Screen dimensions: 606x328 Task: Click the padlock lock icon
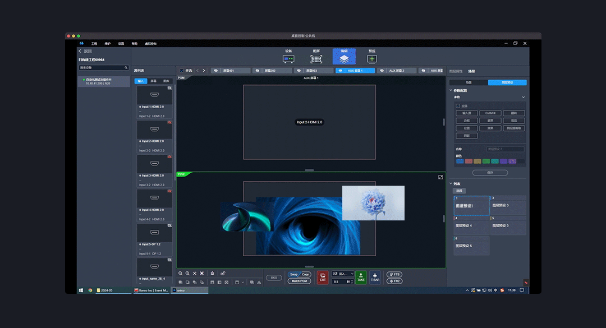point(223,274)
